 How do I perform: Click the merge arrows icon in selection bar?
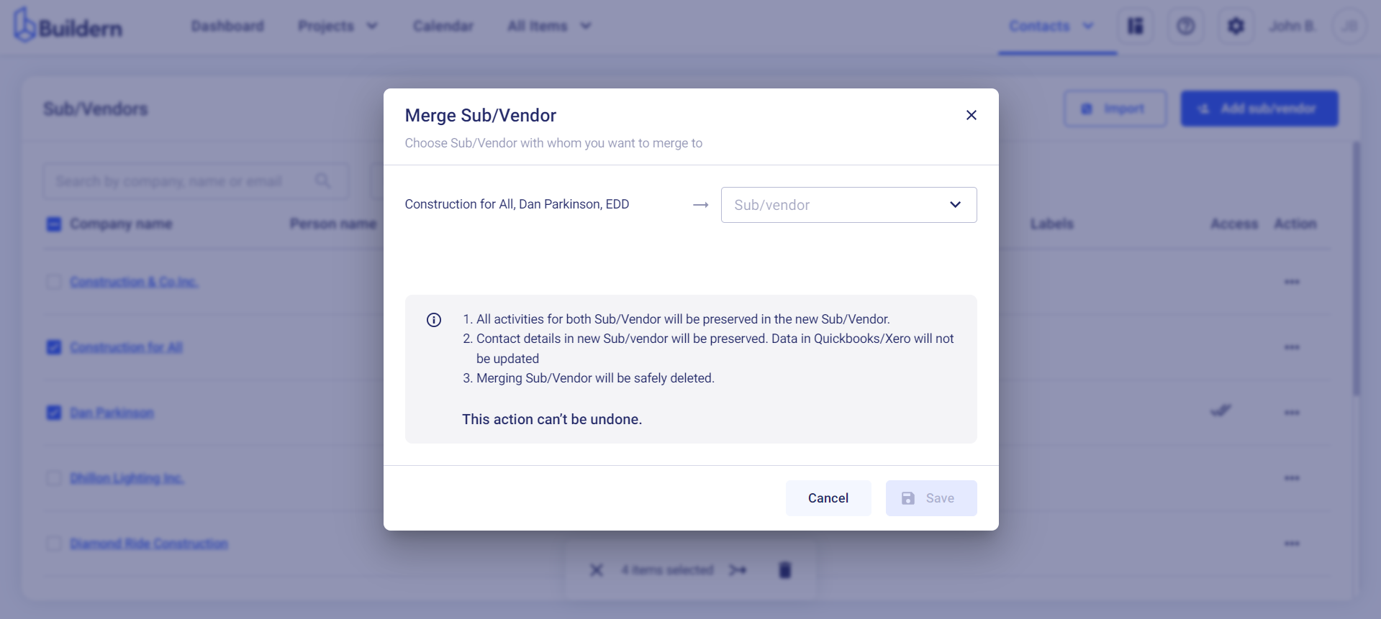point(738,570)
